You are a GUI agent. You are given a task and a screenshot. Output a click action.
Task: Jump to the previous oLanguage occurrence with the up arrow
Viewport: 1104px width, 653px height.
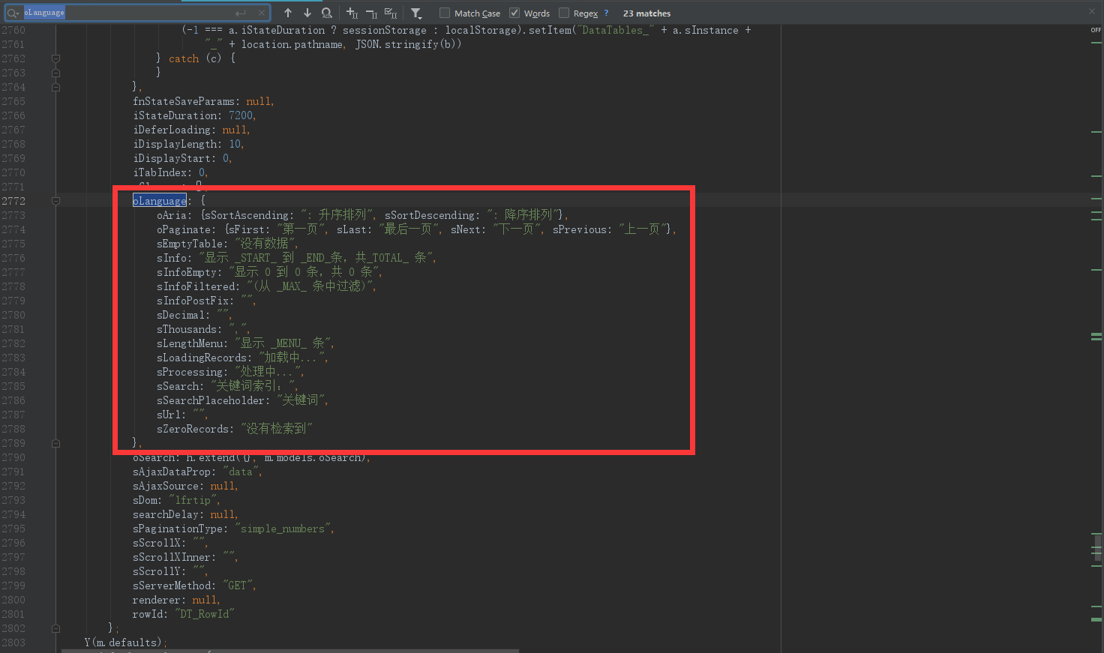tap(287, 13)
